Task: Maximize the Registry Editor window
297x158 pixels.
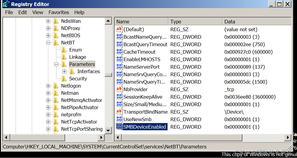Action: point(279,4)
